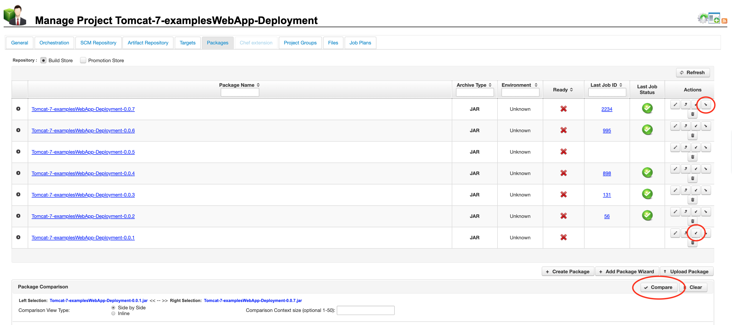
Task: Choose Side by Side comparison view
Action: (x=113, y=308)
